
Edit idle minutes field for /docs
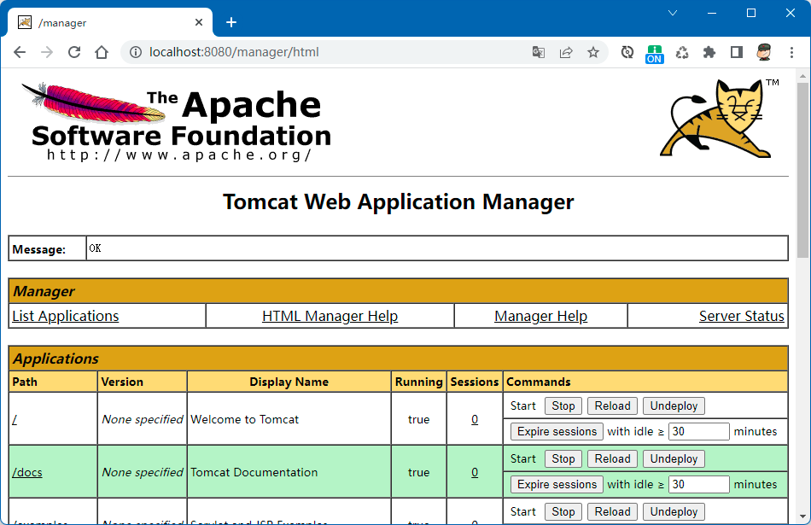699,484
